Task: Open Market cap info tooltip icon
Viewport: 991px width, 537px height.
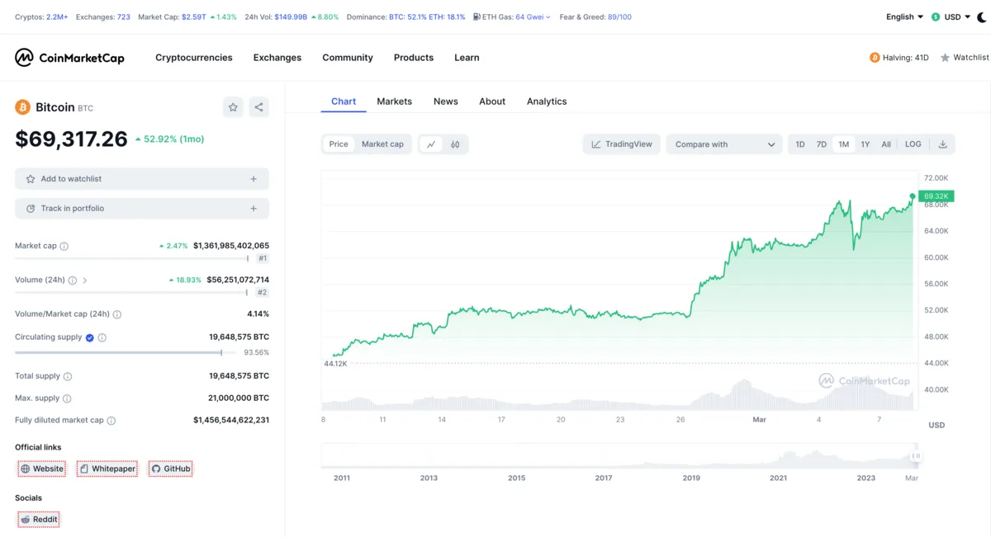Action: 64,246
